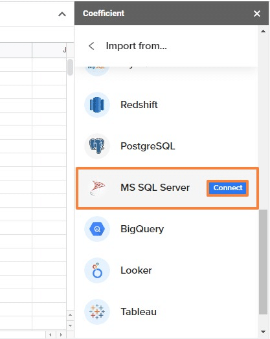Click the MS SQL Server logo icon
The image size is (270, 339).
click(97, 188)
